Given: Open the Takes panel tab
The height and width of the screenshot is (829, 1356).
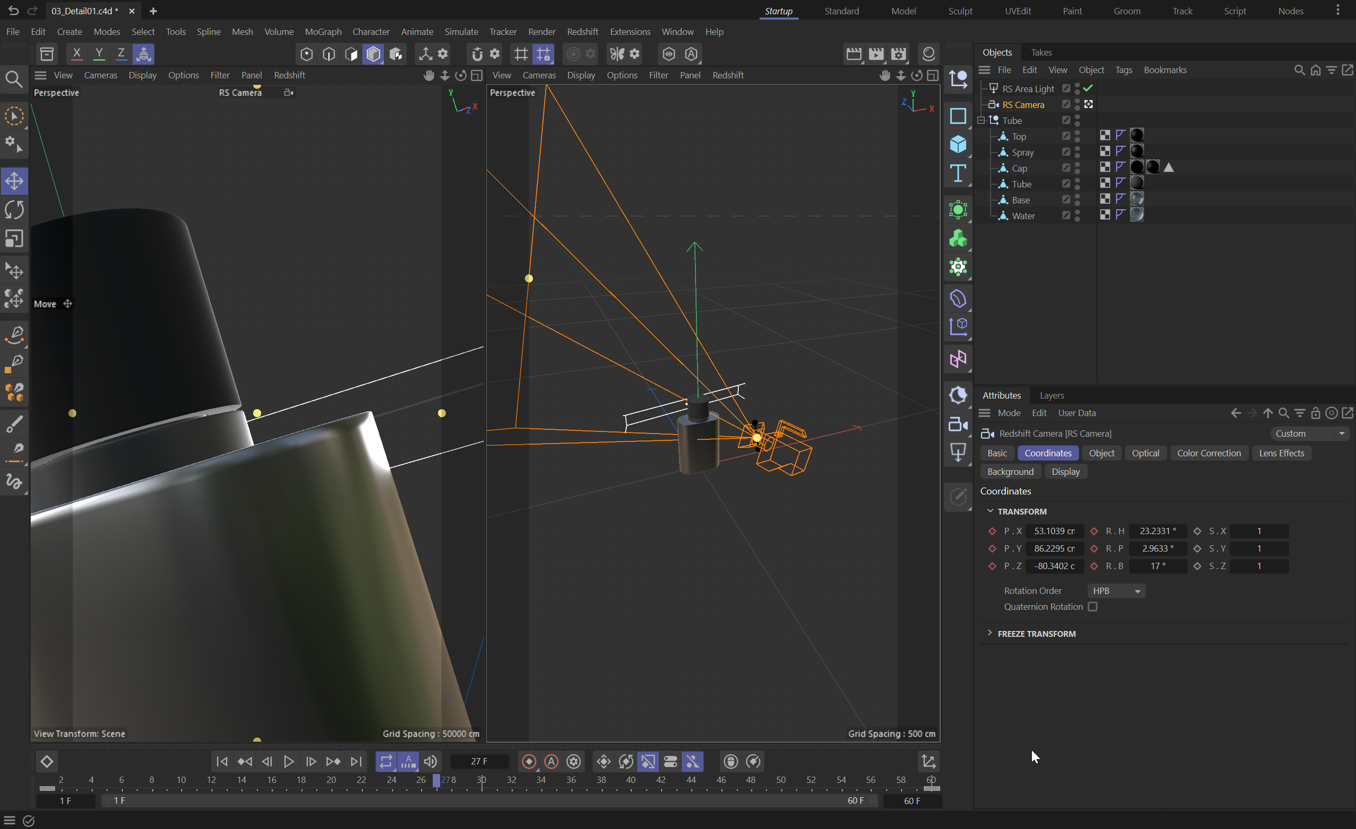Looking at the screenshot, I should (1041, 52).
